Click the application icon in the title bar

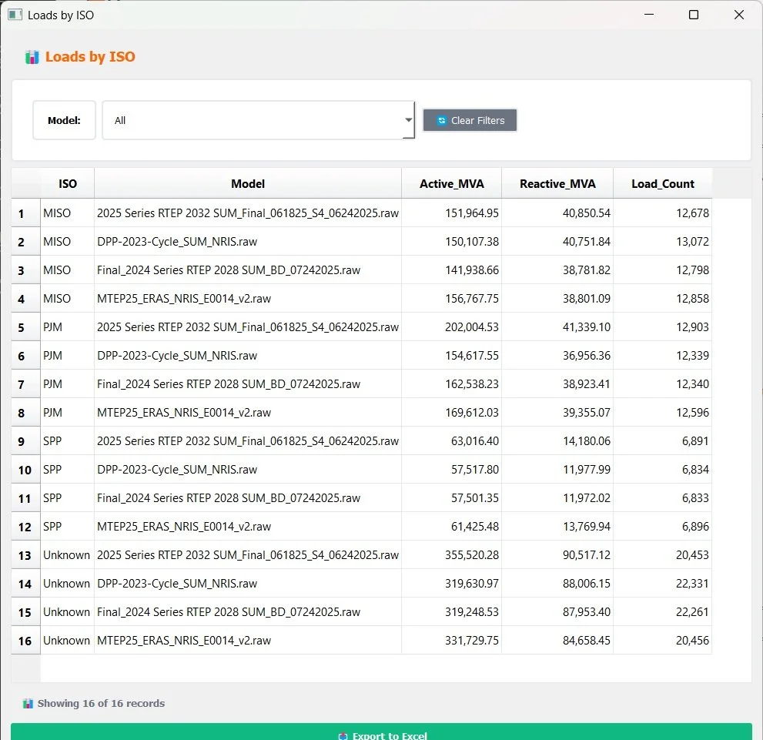tap(14, 15)
